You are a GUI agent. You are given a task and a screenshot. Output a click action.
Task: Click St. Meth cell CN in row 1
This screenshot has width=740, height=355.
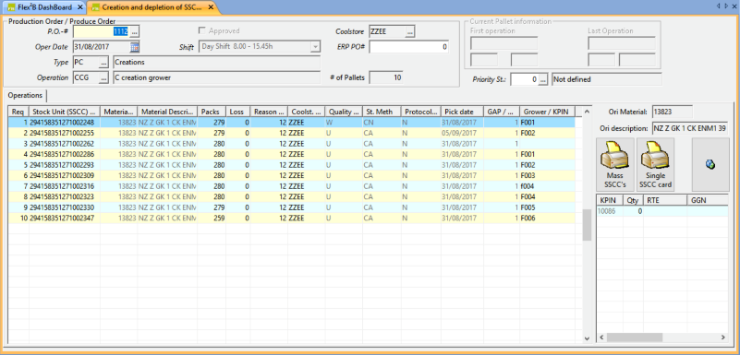pyautogui.click(x=382, y=123)
